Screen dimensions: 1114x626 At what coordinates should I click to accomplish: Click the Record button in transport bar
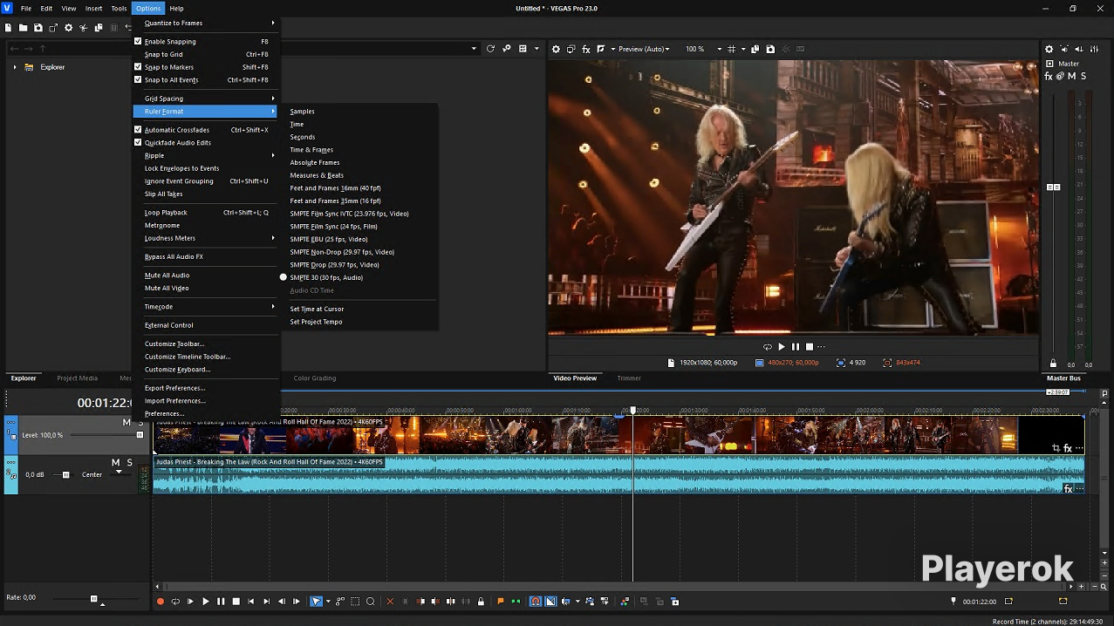[161, 602]
